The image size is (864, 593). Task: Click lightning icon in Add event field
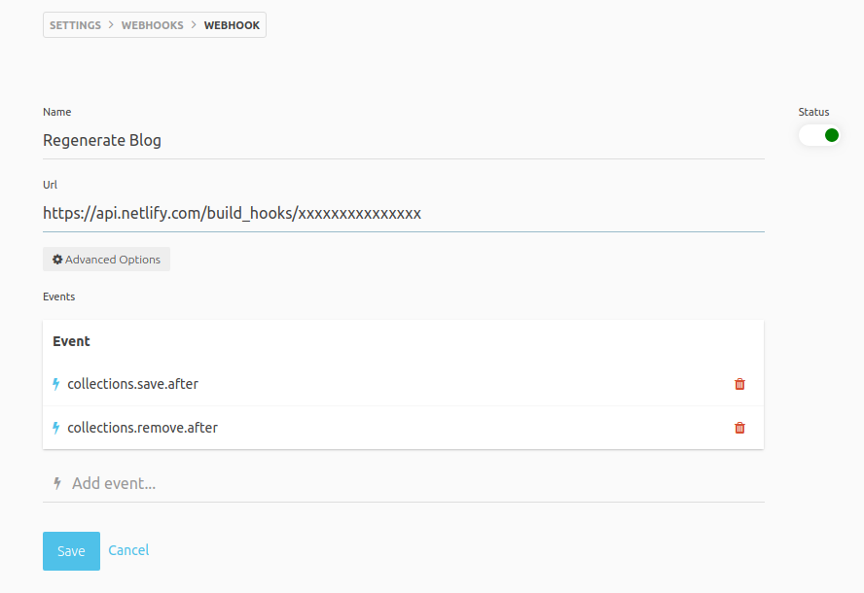[56, 483]
